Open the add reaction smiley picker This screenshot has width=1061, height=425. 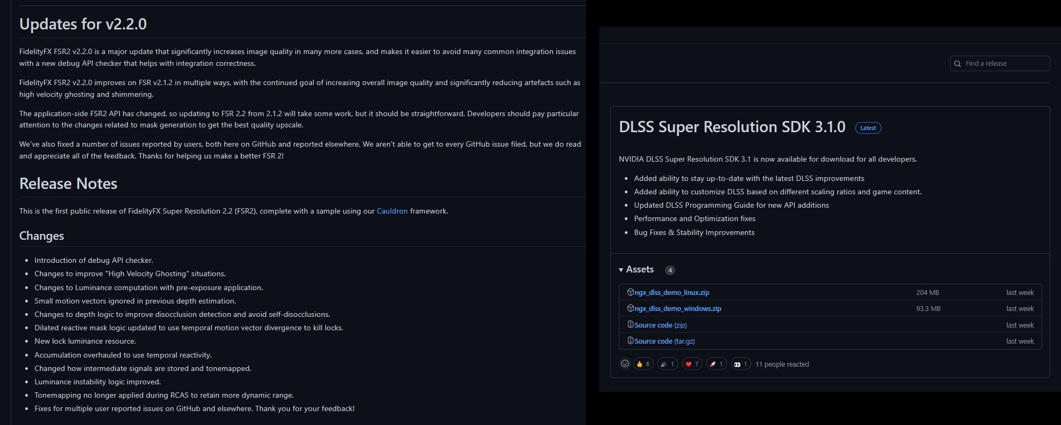coord(625,364)
